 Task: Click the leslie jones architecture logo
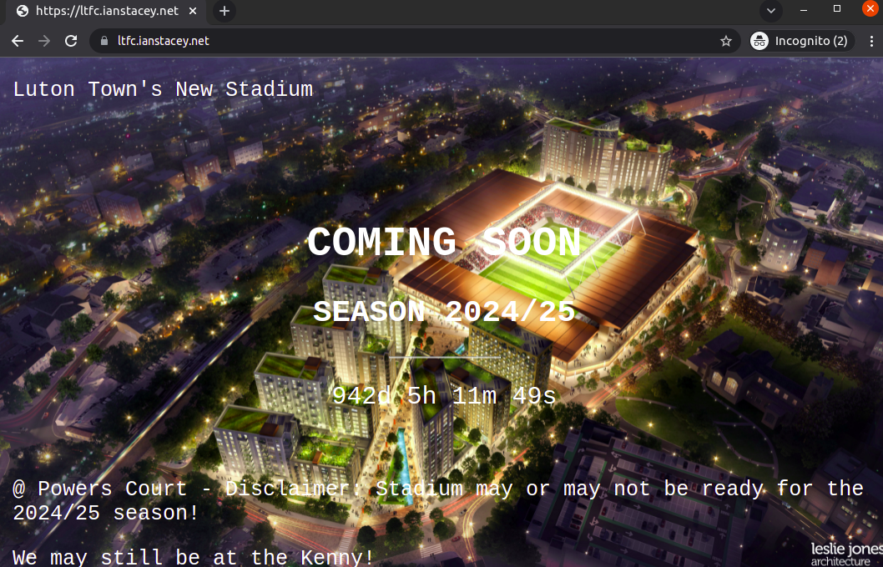[846, 554]
